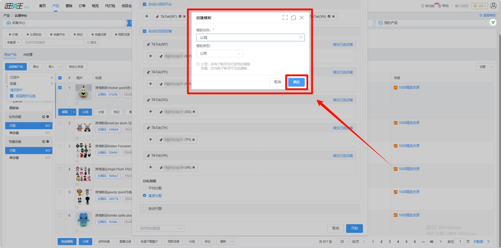Open the 订单 menu in top navigation
The height and width of the screenshot is (248, 501).
point(82,6)
